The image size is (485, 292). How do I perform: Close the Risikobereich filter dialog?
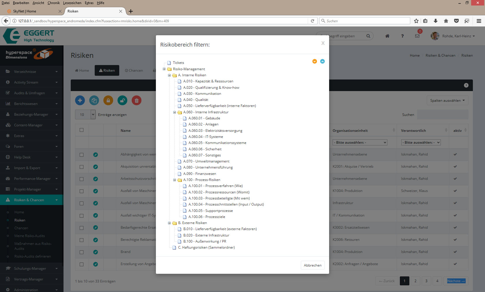(323, 43)
